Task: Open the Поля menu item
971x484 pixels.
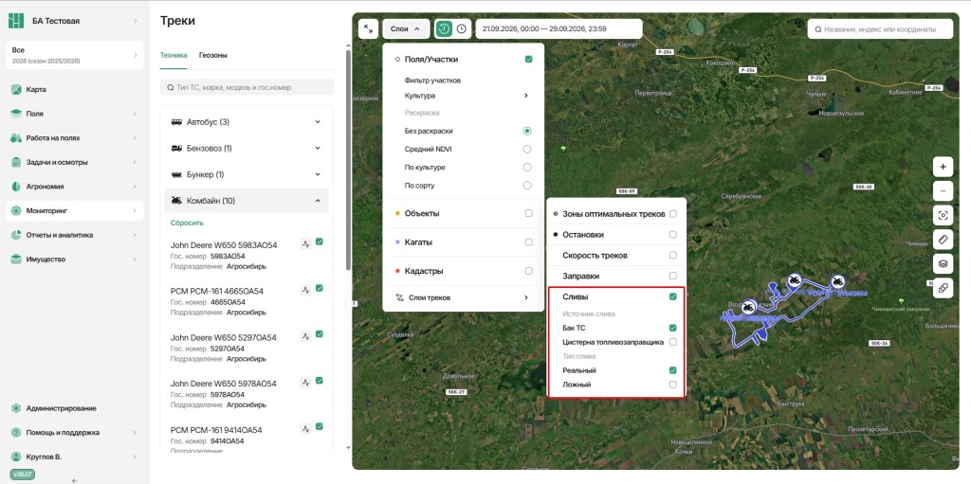Action: click(74, 114)
